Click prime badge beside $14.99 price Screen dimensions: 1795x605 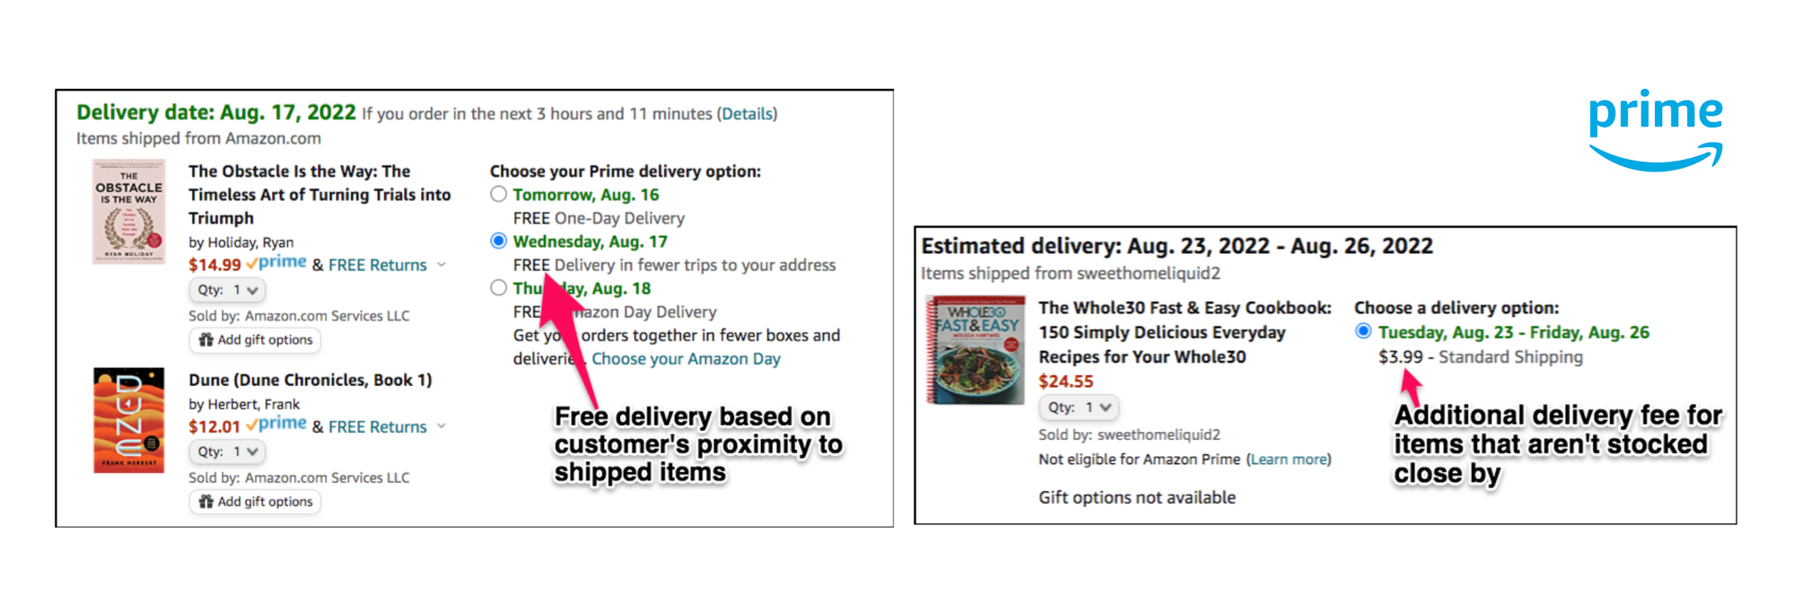click(x=276, y=263)
